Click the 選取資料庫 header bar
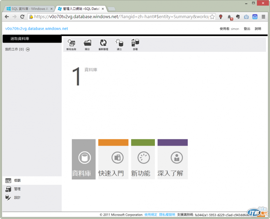Image resolution: width=270 pixels, height=219 pixels. click(32, 39)
